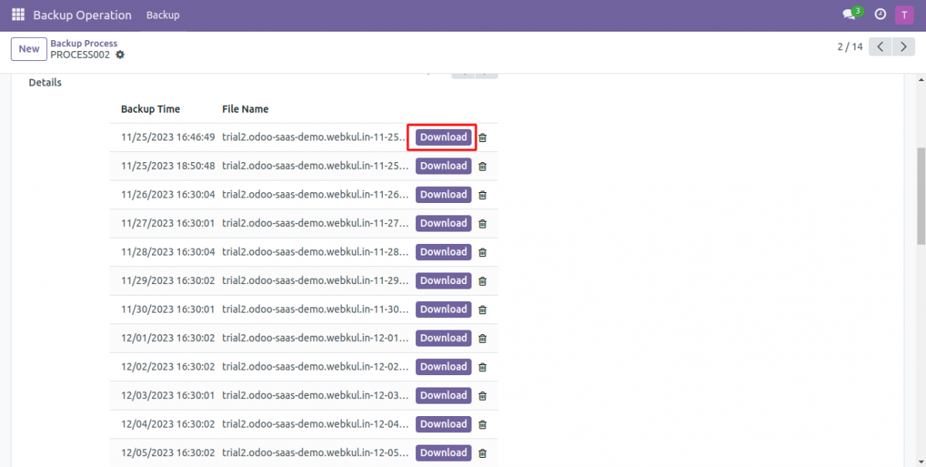Viewport: 926px width, 467px height.
Task: Delete the 12/05/2023 backup with the trash icon
Action: coord(482,452)
